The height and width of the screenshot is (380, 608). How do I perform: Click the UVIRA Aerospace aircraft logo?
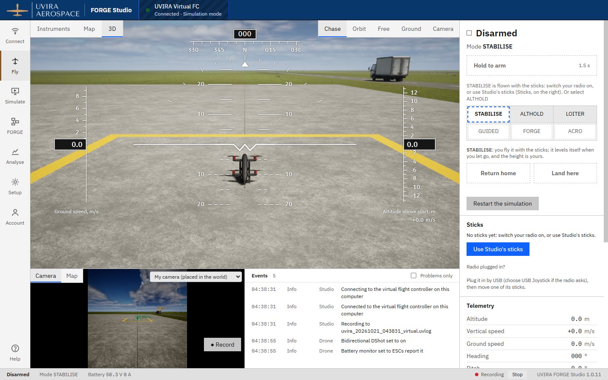click(17, 10)
